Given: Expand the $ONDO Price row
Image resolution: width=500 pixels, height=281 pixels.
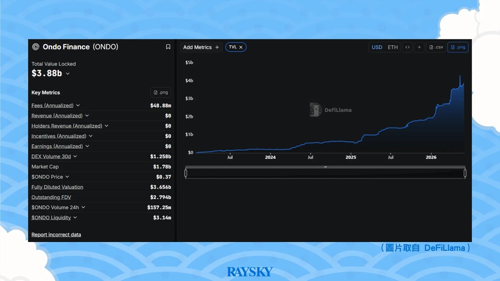Looking at the screenshot, I should point(67,176).
